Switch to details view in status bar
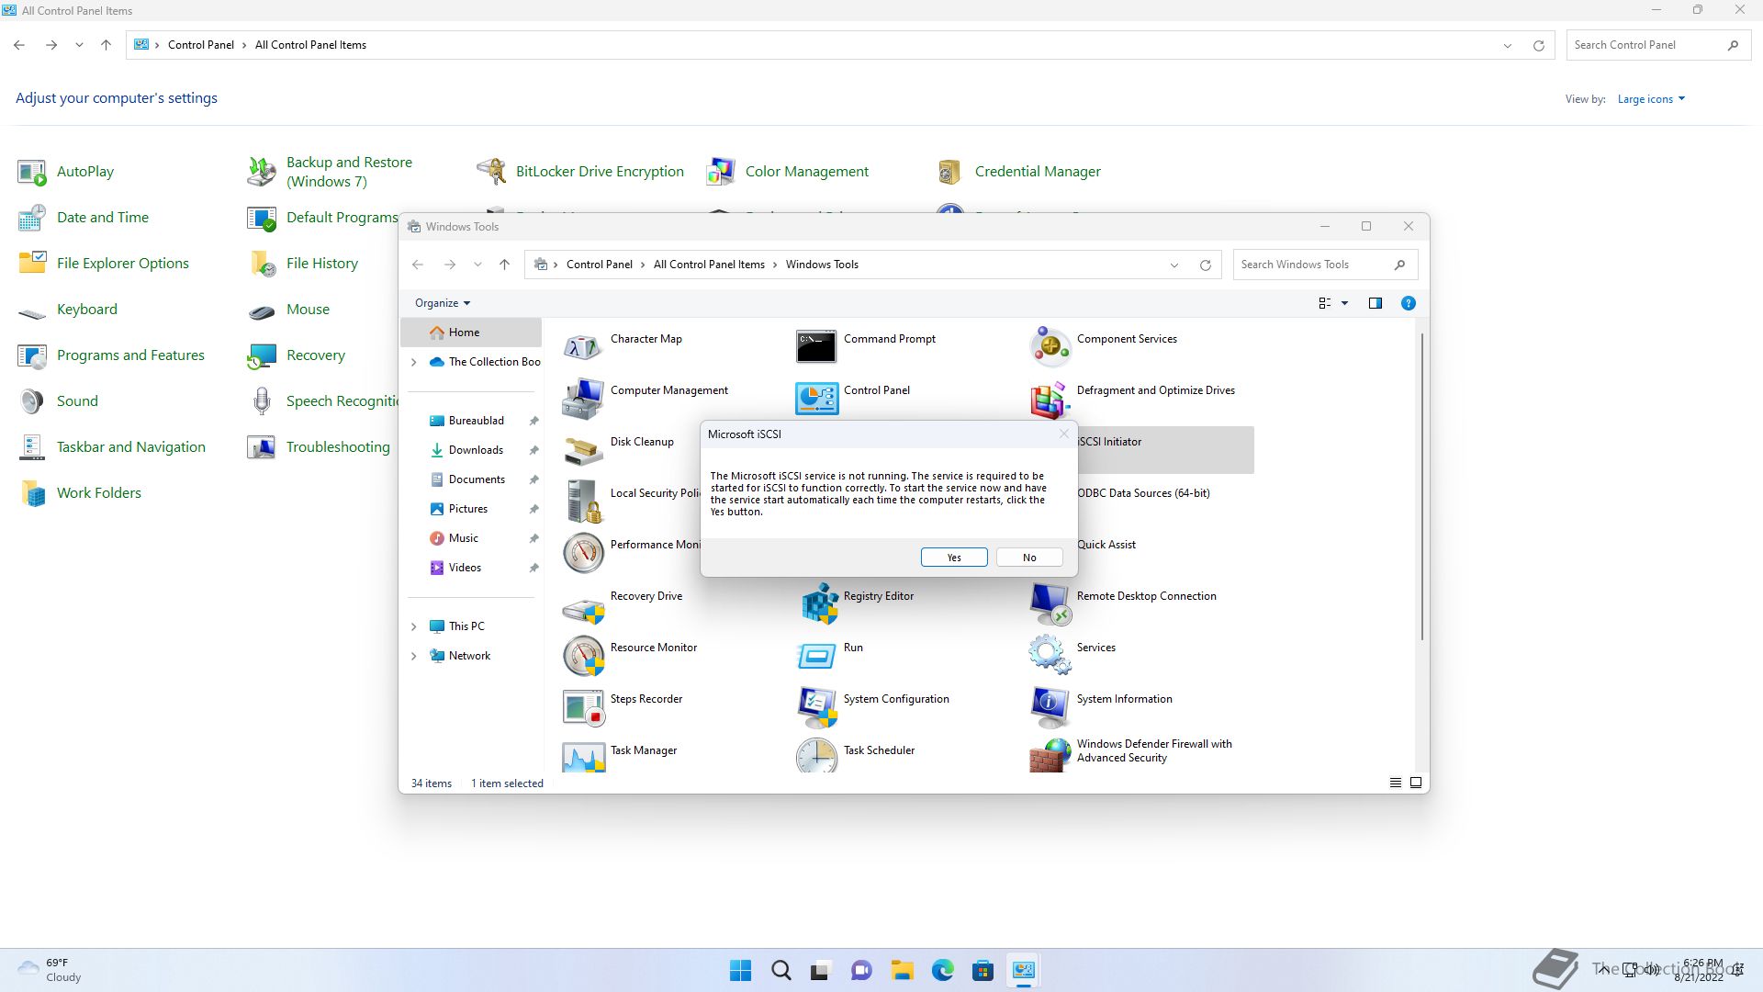The height and width of the screenshot is (992, 1763). pos(1395,783)
